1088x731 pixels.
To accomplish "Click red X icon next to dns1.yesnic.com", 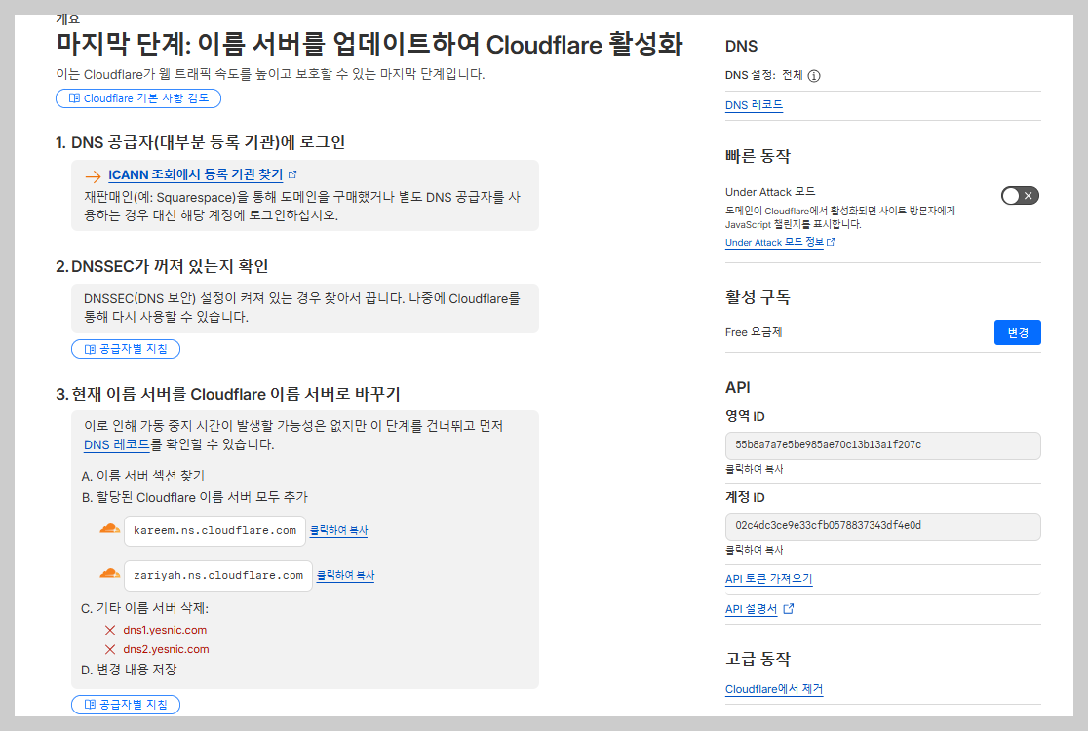I will tap(109, 630).
